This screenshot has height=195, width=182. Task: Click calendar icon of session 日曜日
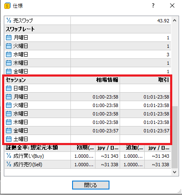(8, 88)
